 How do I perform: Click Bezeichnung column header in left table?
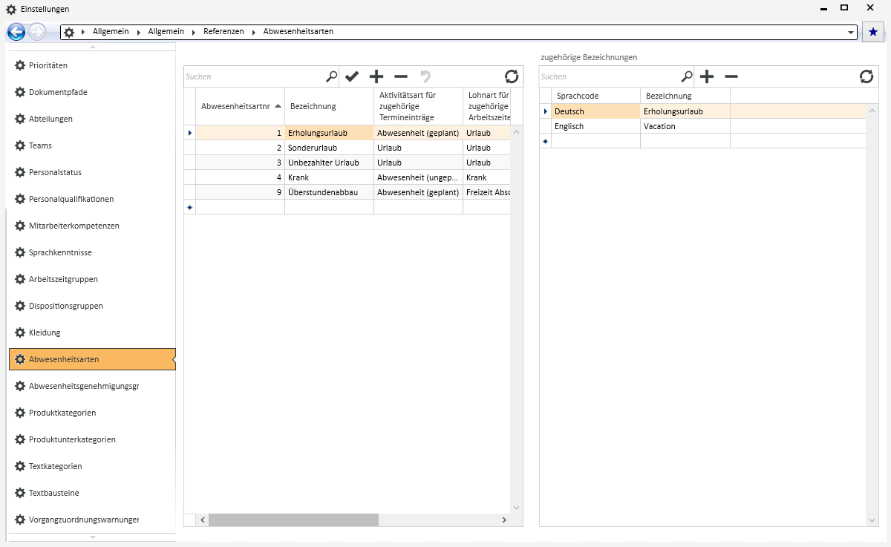tap(329, 106)
